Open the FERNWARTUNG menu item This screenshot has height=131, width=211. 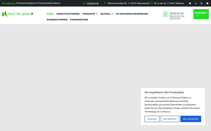(x=79, y=20)
